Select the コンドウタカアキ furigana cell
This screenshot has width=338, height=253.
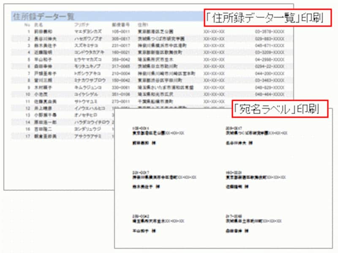89,52
